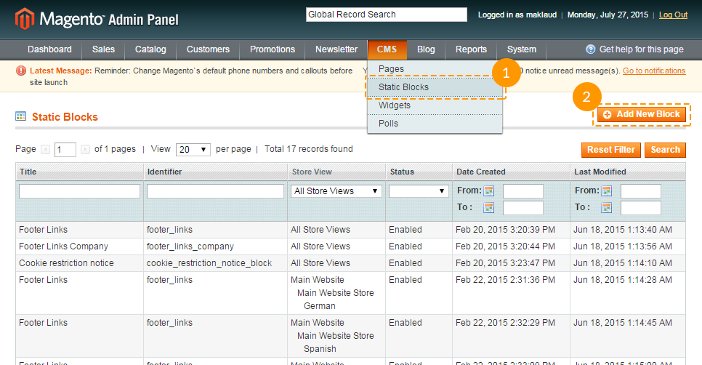
Task: Open the CMS menu
Action: point(387,49)
